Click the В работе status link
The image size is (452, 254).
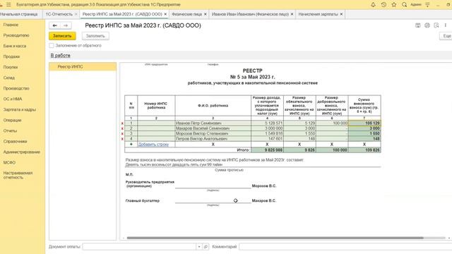(x=61, y=56)
